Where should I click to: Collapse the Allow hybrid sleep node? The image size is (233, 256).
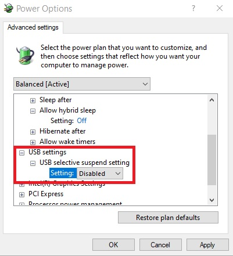33,111
